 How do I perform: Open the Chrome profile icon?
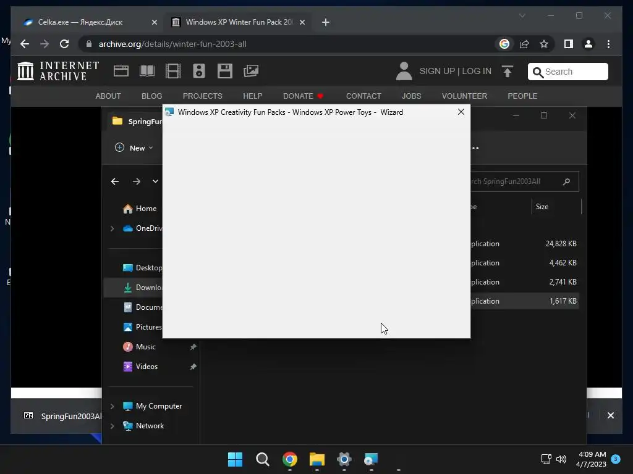(588, 44)
